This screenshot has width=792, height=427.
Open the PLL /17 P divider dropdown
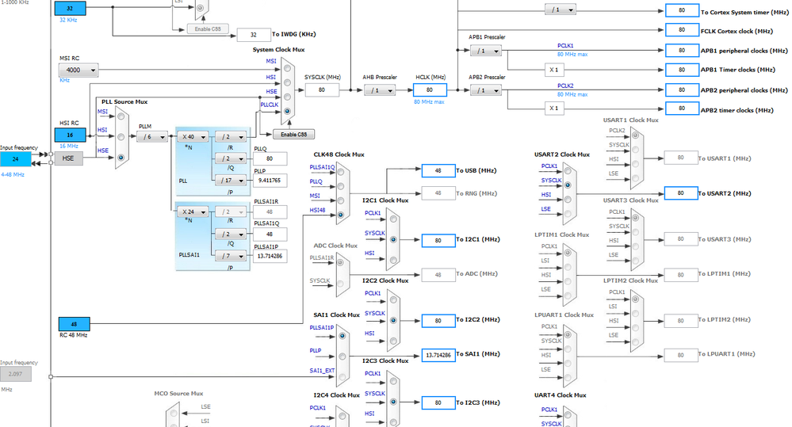(x=231, y=180)
